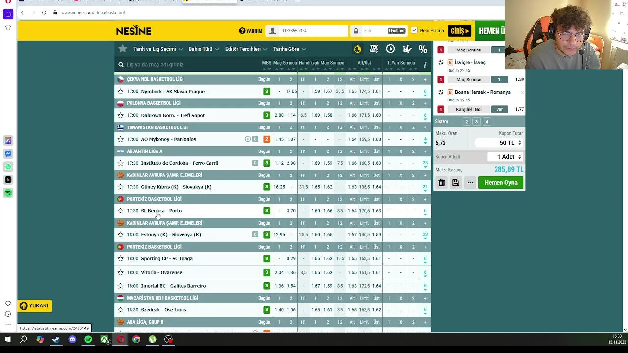Open WhatsApp in Opera sidebar

pyautogui.click(x=8, y=167)
